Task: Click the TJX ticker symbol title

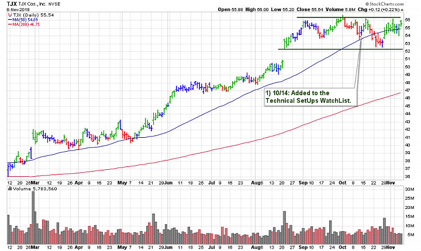Action: (12, 4)
